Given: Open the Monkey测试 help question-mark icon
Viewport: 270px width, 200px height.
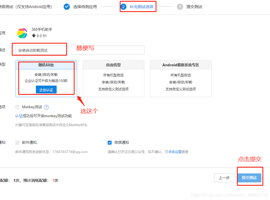Looking at the screenshot, I should tap(46, 107).
